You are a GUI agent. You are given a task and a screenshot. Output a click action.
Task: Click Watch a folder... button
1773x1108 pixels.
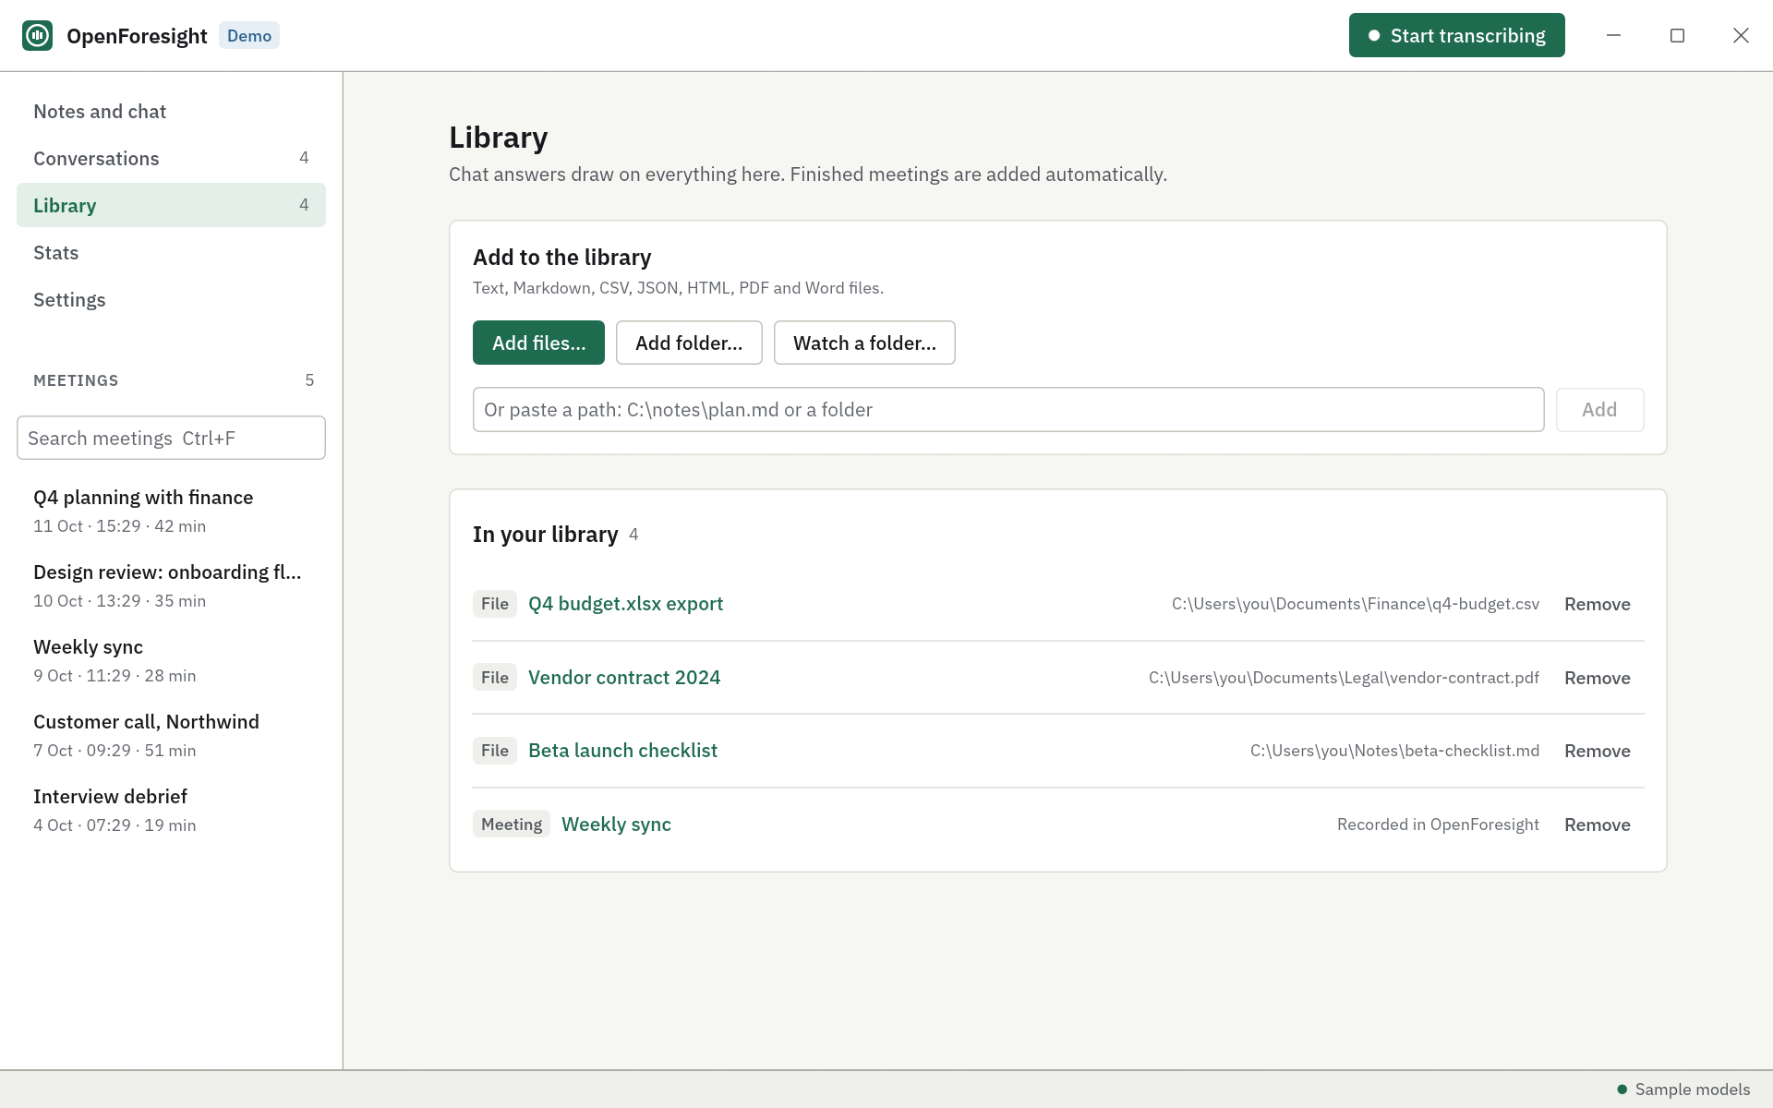(x=864, y=343)
